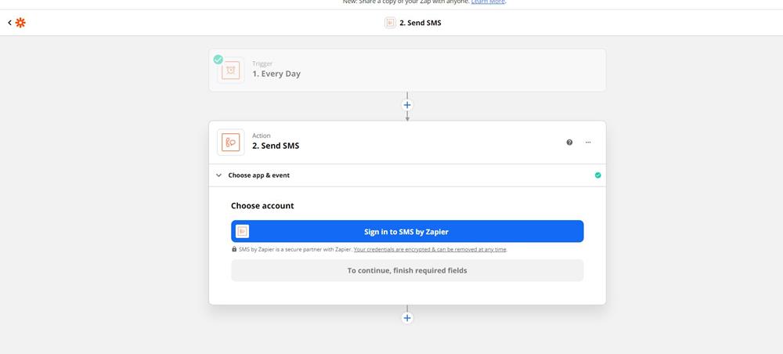Click the SMS icon inside the sign-in button
Screen dimensions: 783x354
(242, 231)
